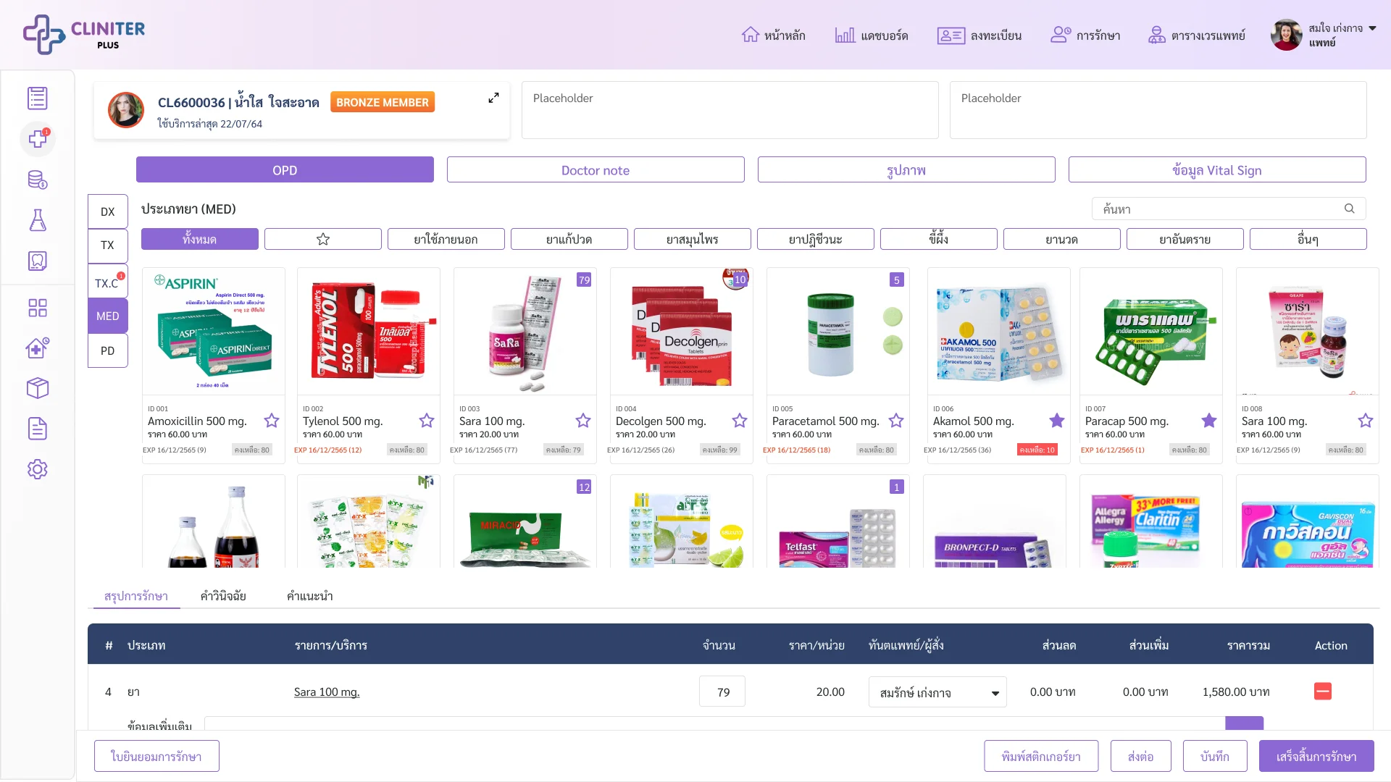Open the database coins sidebar icon
The width and height of the screenshot is (1391, 782).
coord(38,180)
